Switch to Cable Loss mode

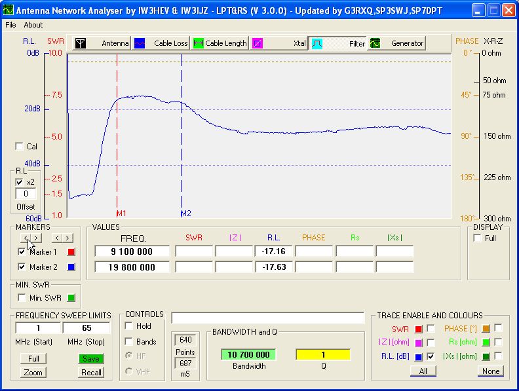161,43
